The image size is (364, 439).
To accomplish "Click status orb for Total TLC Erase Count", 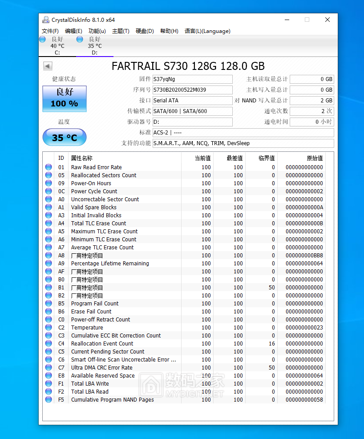I will click(x=49, y=224).
